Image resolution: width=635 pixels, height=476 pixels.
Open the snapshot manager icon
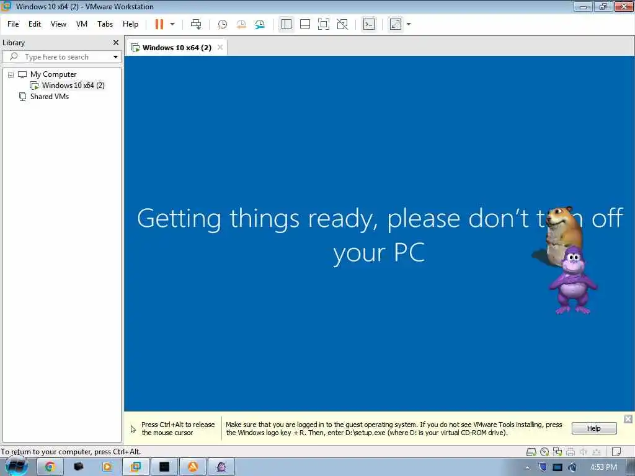tap(260, 24)
